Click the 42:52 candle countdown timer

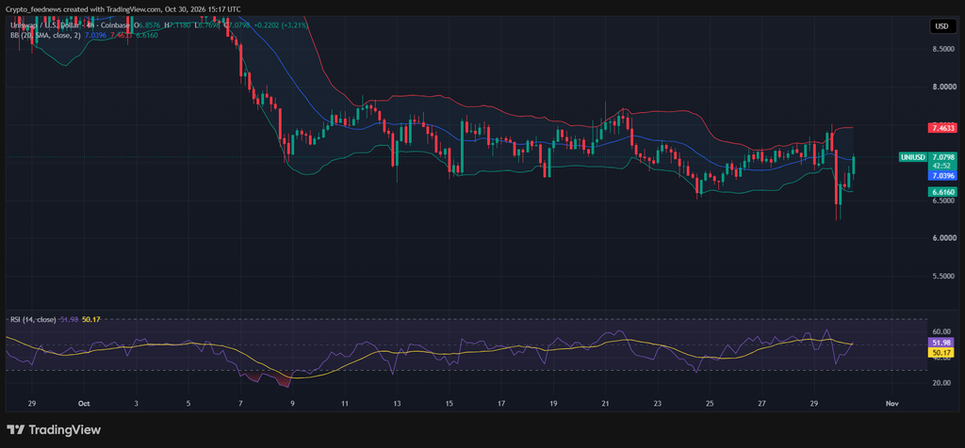tap(942, 166)
